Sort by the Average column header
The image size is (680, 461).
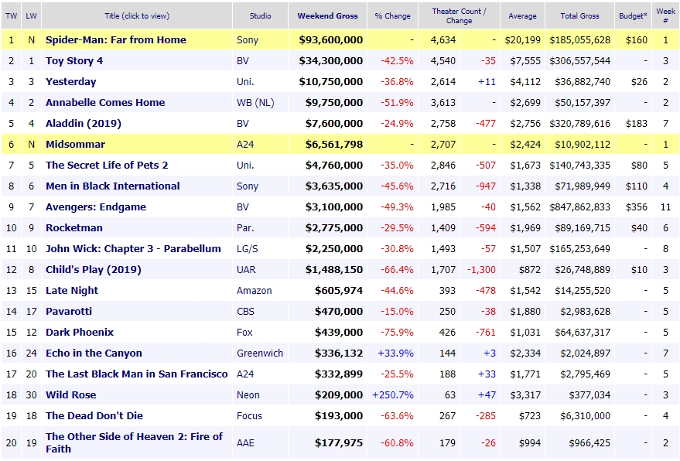[522, 15]
